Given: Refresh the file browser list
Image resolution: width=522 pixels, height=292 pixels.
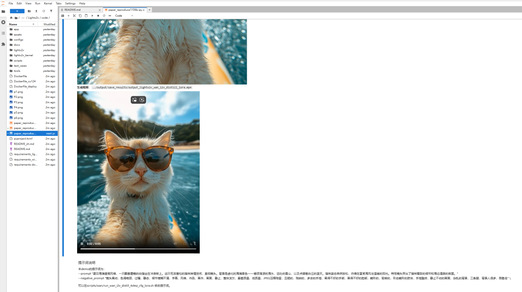Looking at the screenshot, I should pyautogui.click(x=44, y=11).
